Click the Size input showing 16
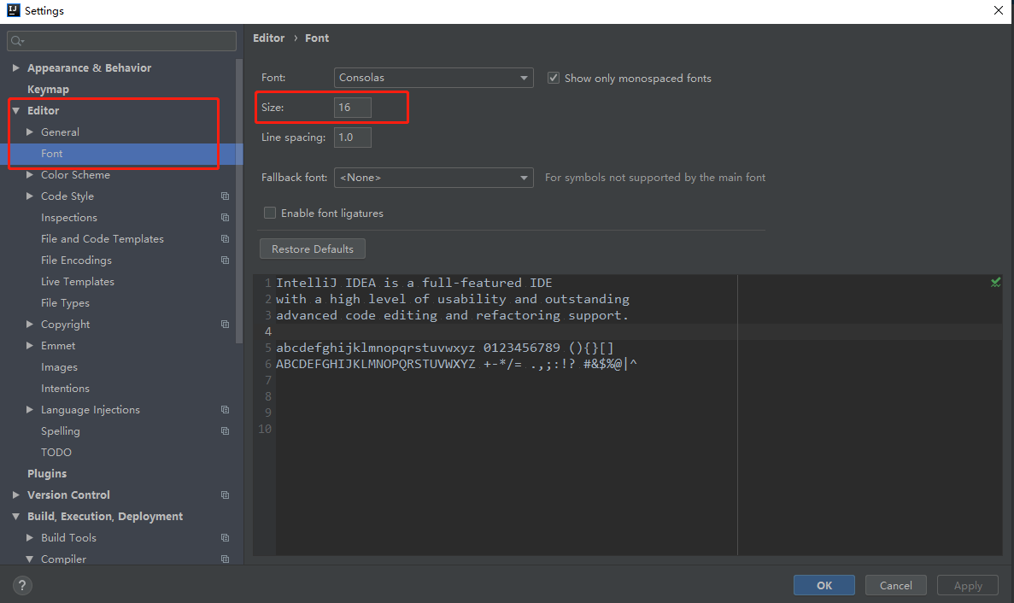Image resolution: width=1014 pixels, height=603 pixels. (352, 107)
